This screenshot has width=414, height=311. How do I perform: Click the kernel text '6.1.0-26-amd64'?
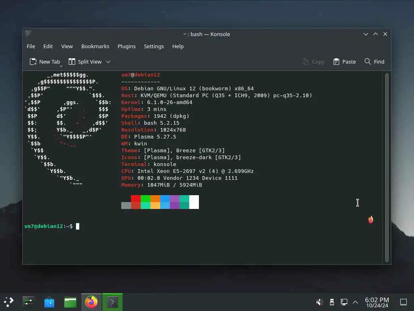click(169, 102)
